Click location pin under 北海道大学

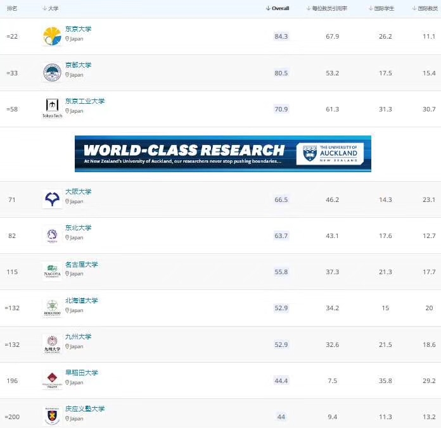[x=67, y=310]
